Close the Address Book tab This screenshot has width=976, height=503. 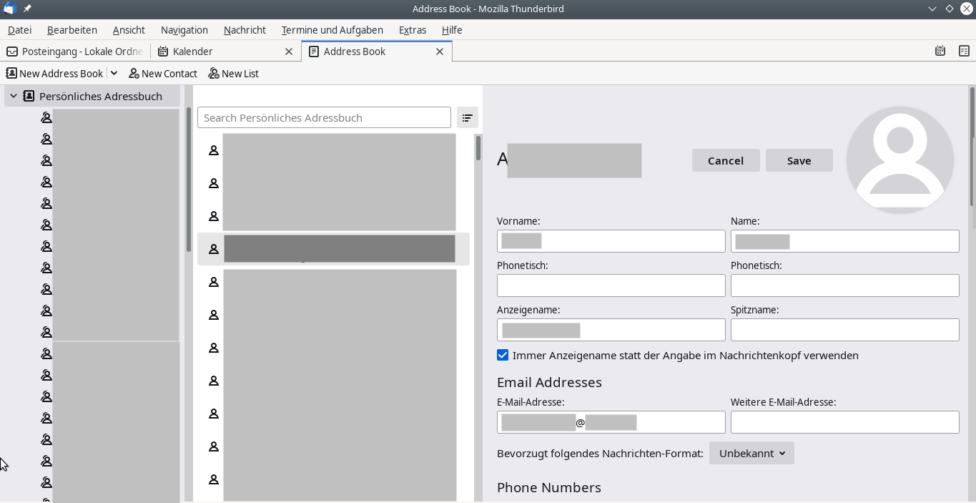440,51
